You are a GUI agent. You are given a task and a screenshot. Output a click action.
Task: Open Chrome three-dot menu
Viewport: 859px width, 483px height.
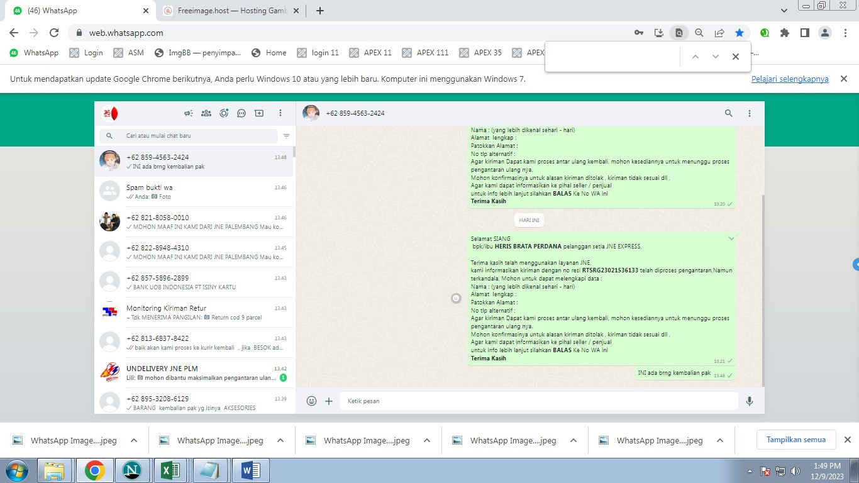846,33
